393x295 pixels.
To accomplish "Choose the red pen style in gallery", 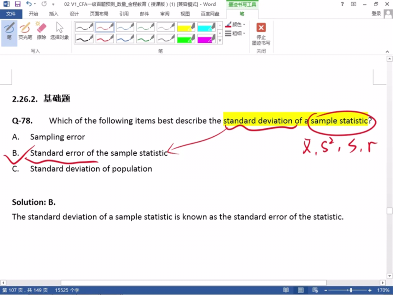I will (x=104, y=27).
